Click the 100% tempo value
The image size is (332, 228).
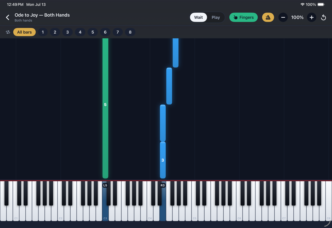point(297,17)
